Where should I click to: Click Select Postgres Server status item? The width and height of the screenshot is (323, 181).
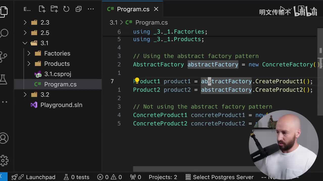[220, 177]
